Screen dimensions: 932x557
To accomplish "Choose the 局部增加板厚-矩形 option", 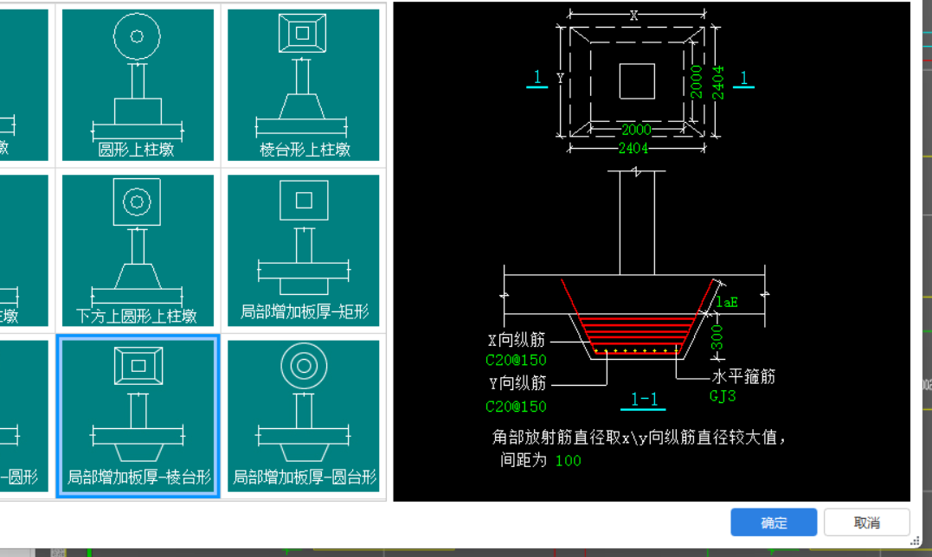I will click(x=303, y=251).
